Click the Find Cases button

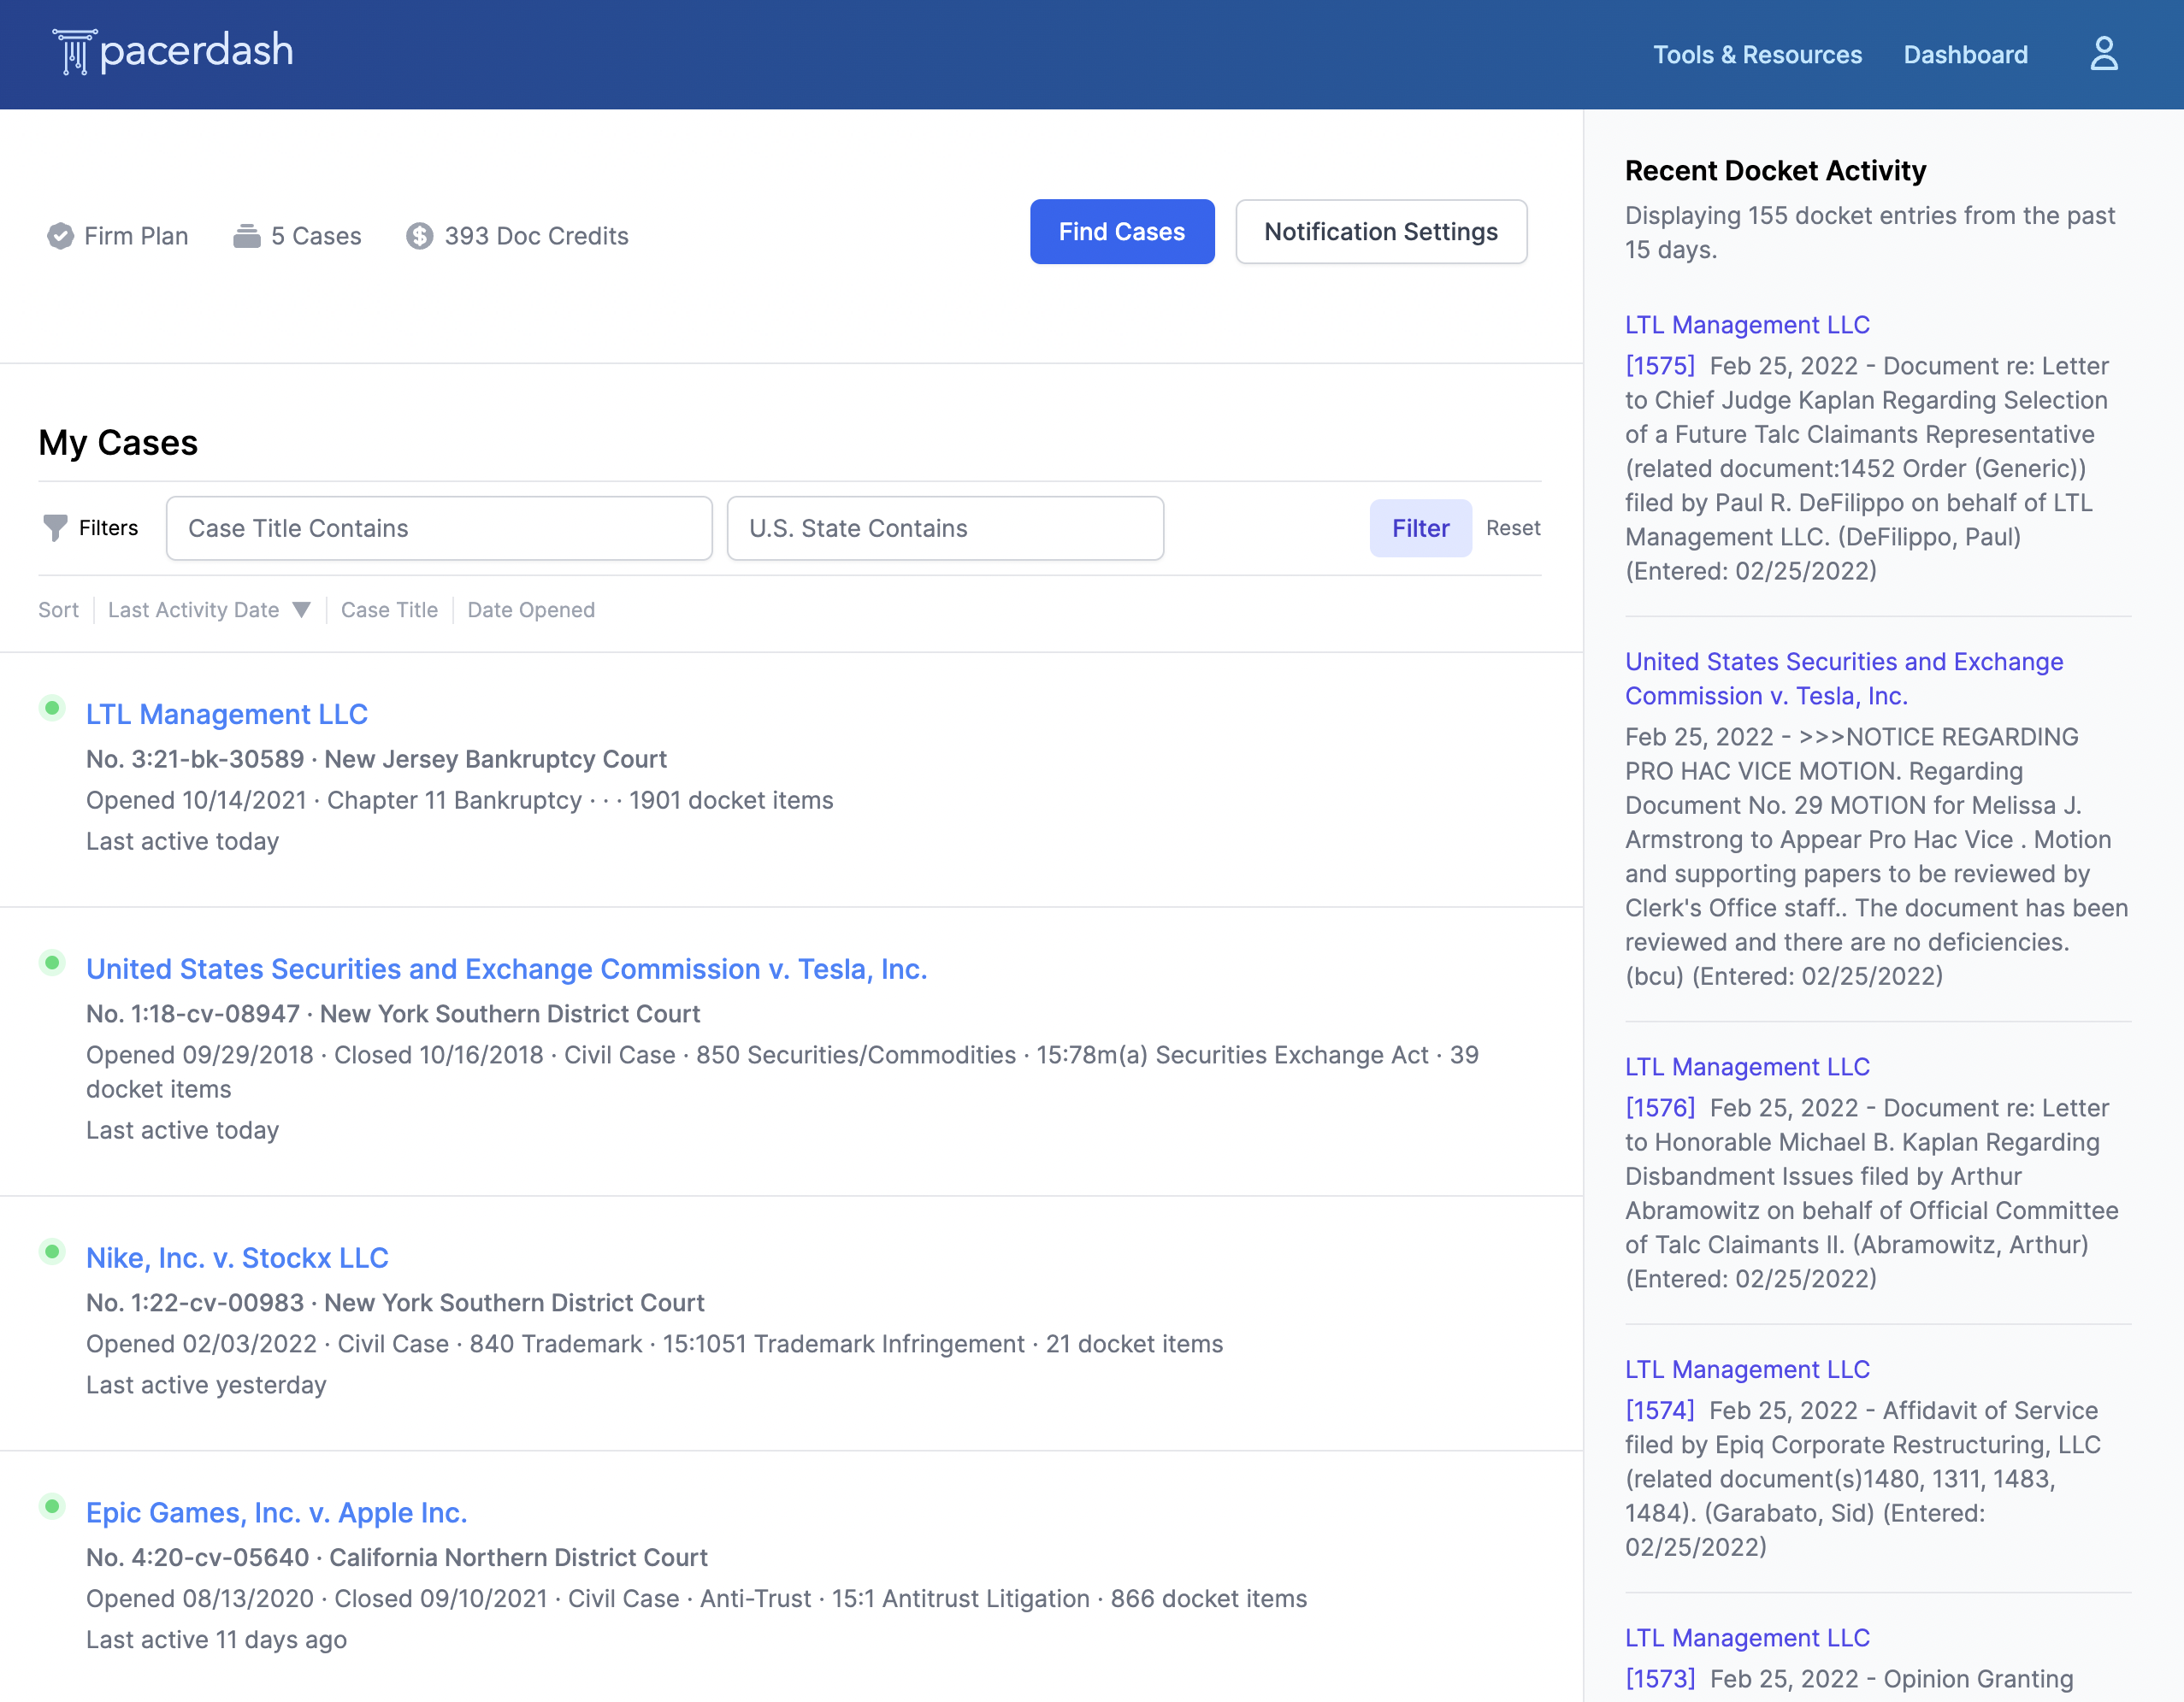1122,232
